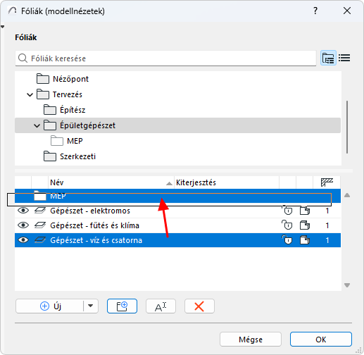Toggle visibility of Gépészet - elektromos
364x355 pixels.
point(23,211)
